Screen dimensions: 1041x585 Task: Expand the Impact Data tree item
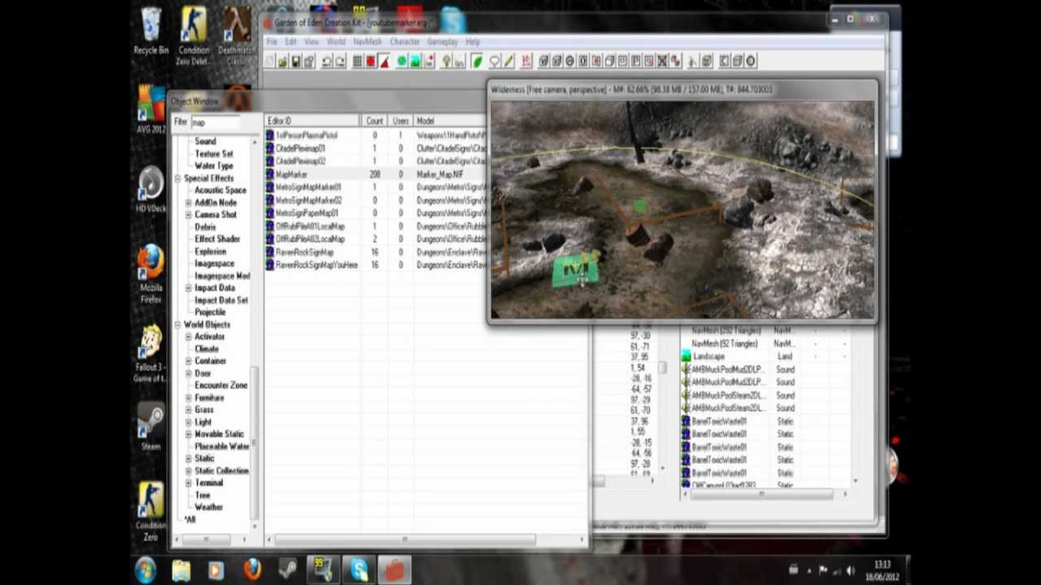coord(189,288)
